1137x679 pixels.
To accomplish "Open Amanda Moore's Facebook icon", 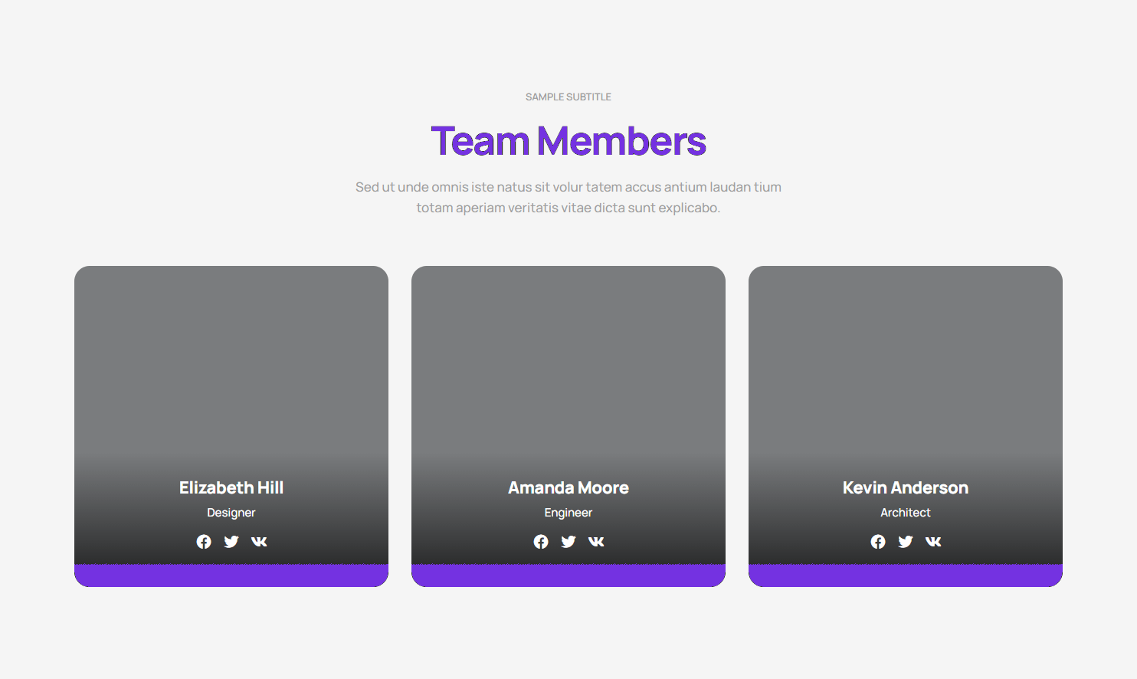I will point(541,542).
